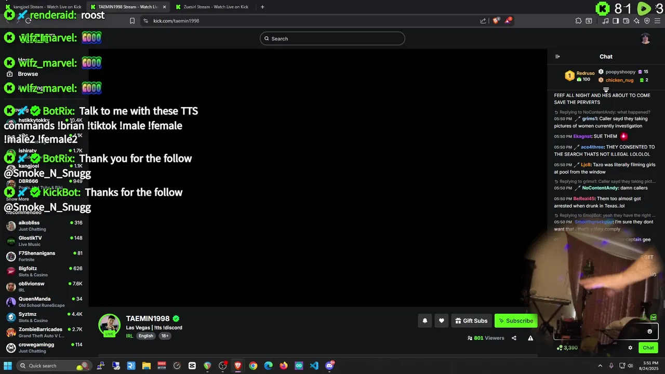Open the share stream icon
This screenshot has height=374, width=665.
[514, 338]
